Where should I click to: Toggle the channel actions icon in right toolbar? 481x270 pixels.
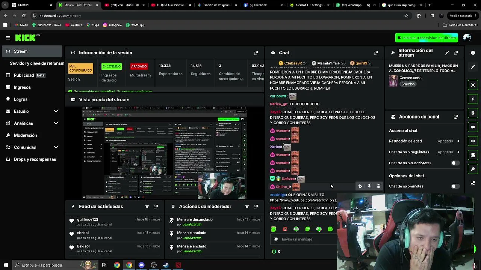point(473,155)
